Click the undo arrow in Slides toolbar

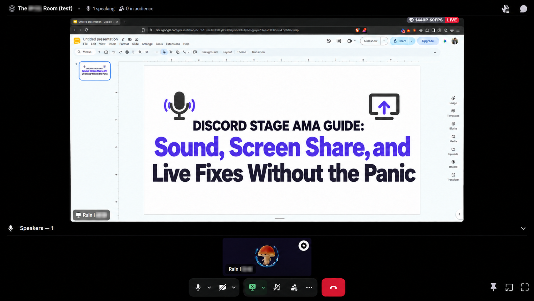click(x=113, y=52)
